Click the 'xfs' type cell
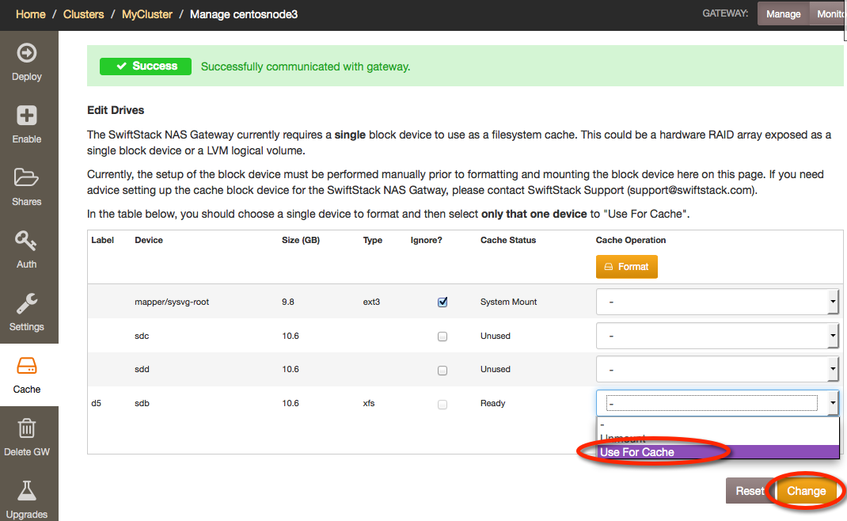The height and width of the screenshot is (521, 847). point(369,403)
